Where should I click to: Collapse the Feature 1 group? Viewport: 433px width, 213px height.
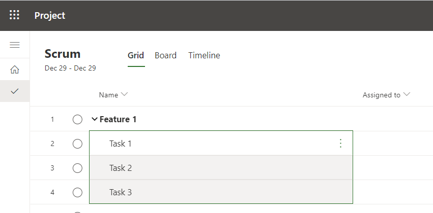(94, 120)
